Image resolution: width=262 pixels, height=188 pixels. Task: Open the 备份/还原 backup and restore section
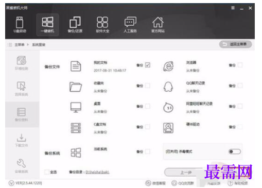(x=75, y=25)
